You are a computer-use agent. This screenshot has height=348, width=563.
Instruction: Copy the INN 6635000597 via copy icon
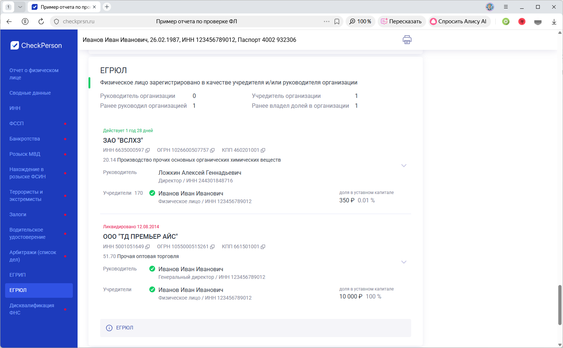(147, 150)
